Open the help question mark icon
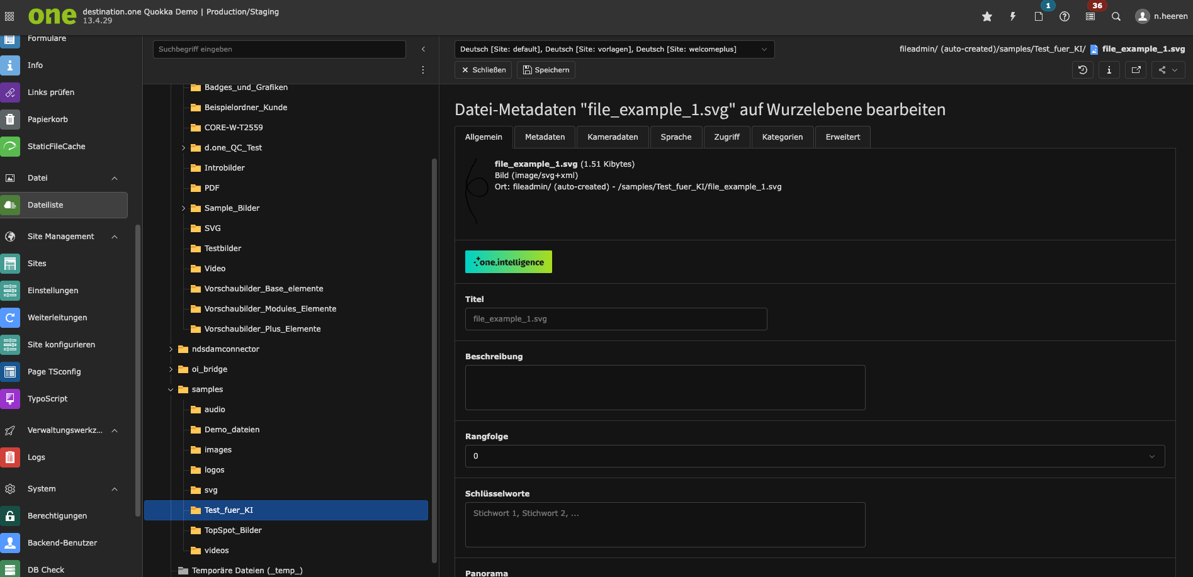The width and height of the screenshot is (1193, 577). tap(1065, 16)
